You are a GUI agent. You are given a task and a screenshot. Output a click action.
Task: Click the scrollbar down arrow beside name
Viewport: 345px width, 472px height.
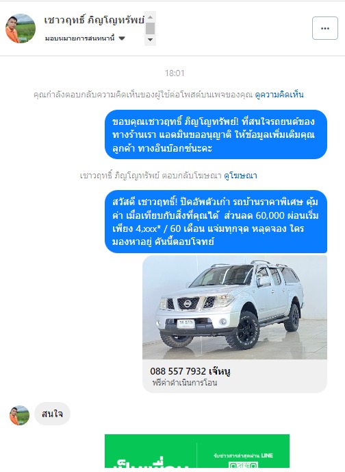[150, 40]
